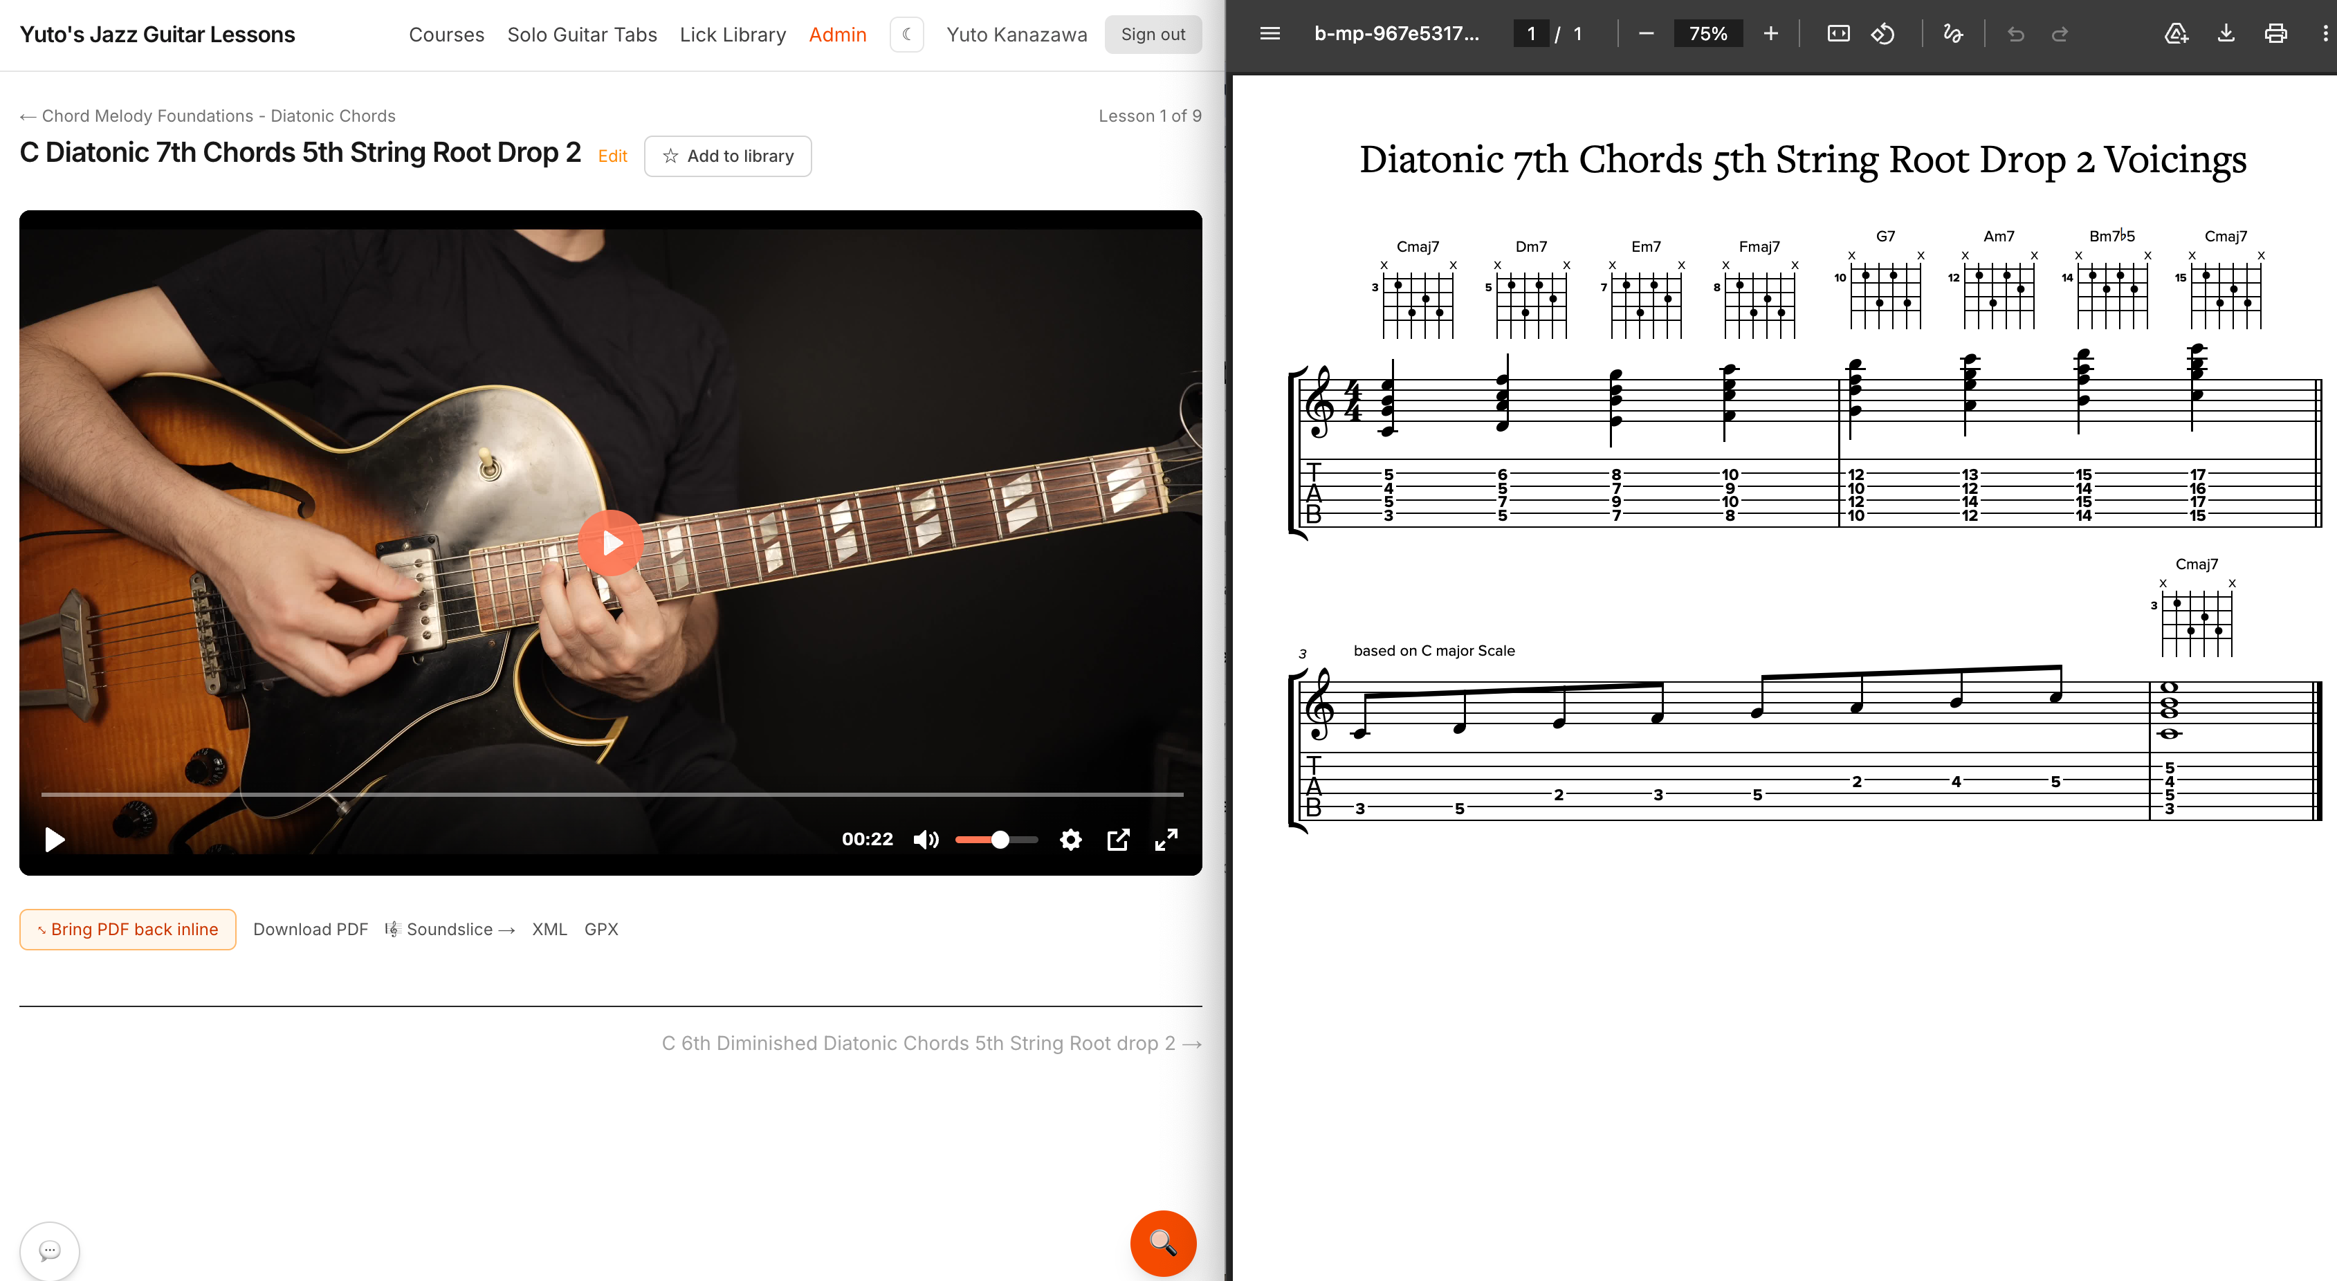This screenshot has height=1281, width=2337.
Task: Zoom in on the PDF page
Action: click(1770, 34)
